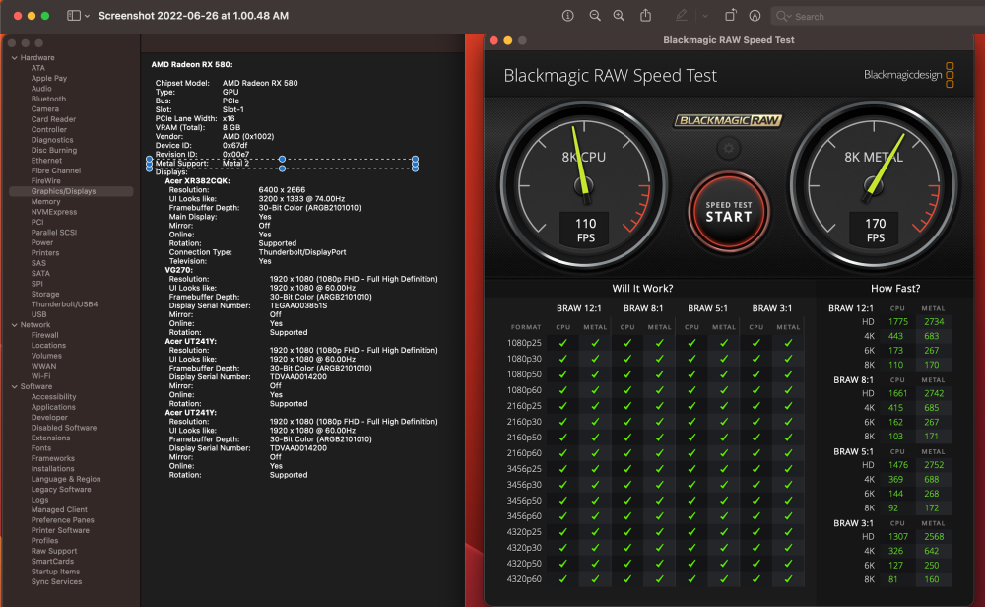Click the '6400 x 2666' resolution value
The width and height of the screenshot is (985, 607).
coord(282,190)
